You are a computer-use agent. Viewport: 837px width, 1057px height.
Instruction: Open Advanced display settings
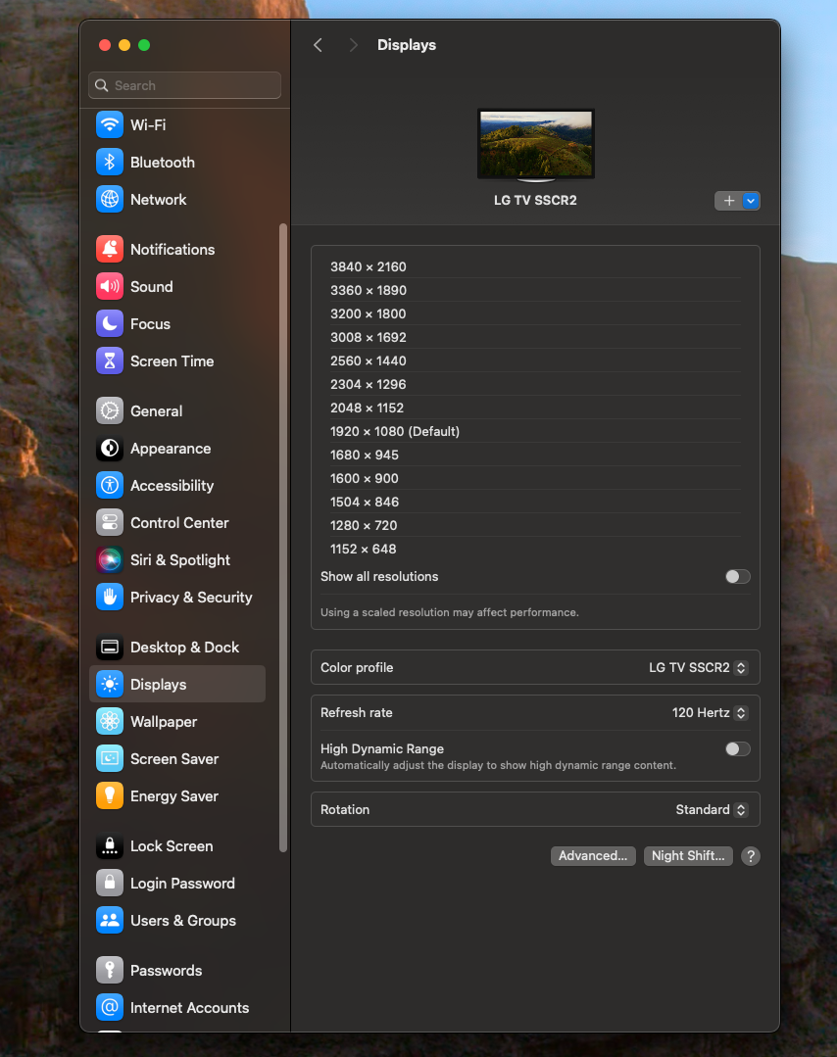[x=593, y=856]
